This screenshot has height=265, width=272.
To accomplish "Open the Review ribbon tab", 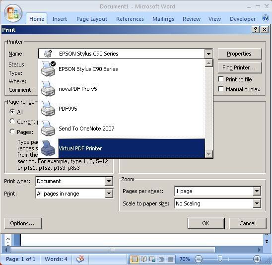I will point(192,19).
